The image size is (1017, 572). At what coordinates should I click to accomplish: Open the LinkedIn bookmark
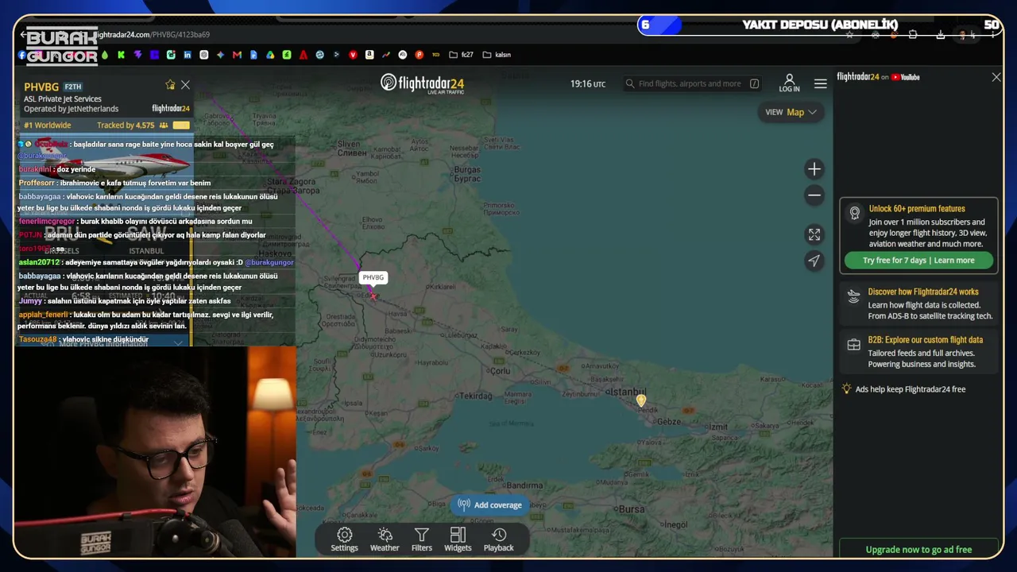pyautogui.click(x=187, y=55)
